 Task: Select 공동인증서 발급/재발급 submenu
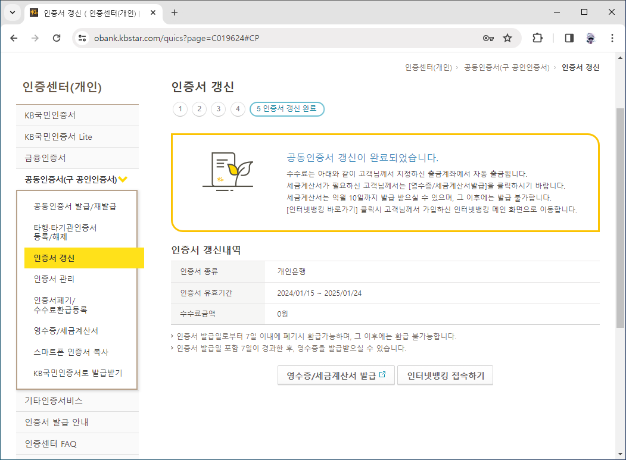pos(74,206)
